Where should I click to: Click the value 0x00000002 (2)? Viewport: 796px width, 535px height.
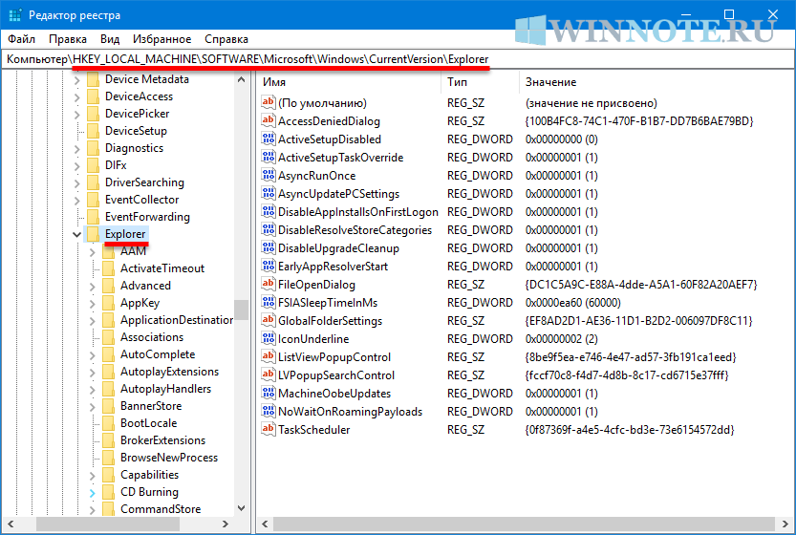click(x=562, y=338)
